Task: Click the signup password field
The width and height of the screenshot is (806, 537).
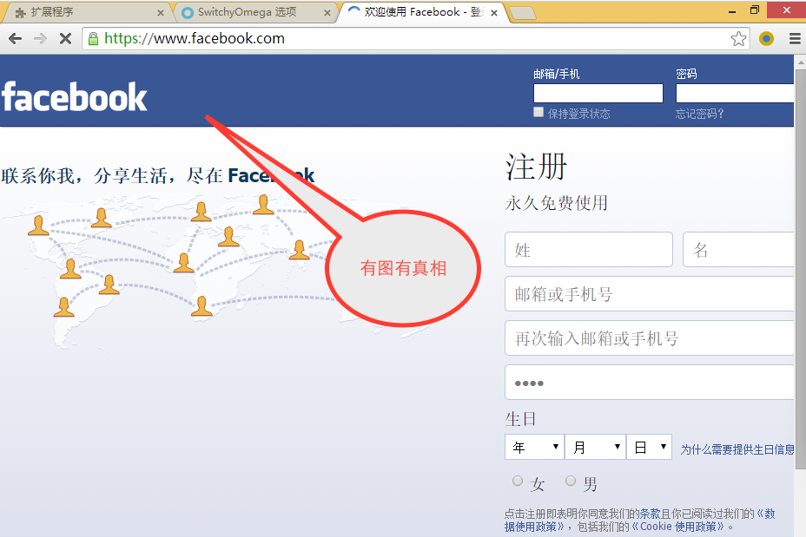Action: 650,382
